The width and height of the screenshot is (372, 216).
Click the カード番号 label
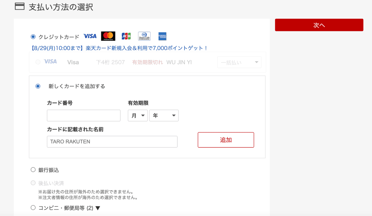click(60, 103)
